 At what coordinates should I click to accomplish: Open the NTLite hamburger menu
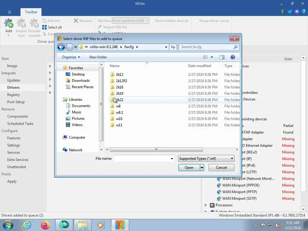tap(9, 12)
